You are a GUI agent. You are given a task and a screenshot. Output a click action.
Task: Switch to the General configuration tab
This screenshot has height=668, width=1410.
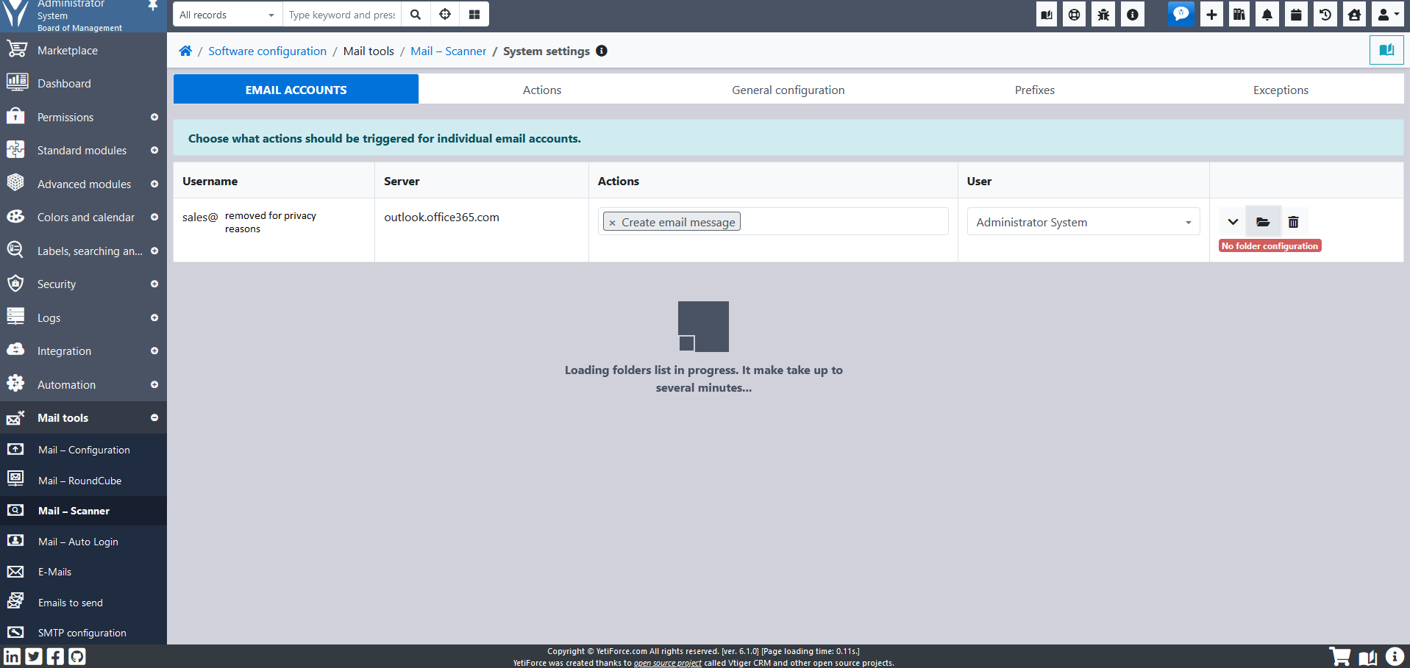pyautogui.click(x=788, y=89)
